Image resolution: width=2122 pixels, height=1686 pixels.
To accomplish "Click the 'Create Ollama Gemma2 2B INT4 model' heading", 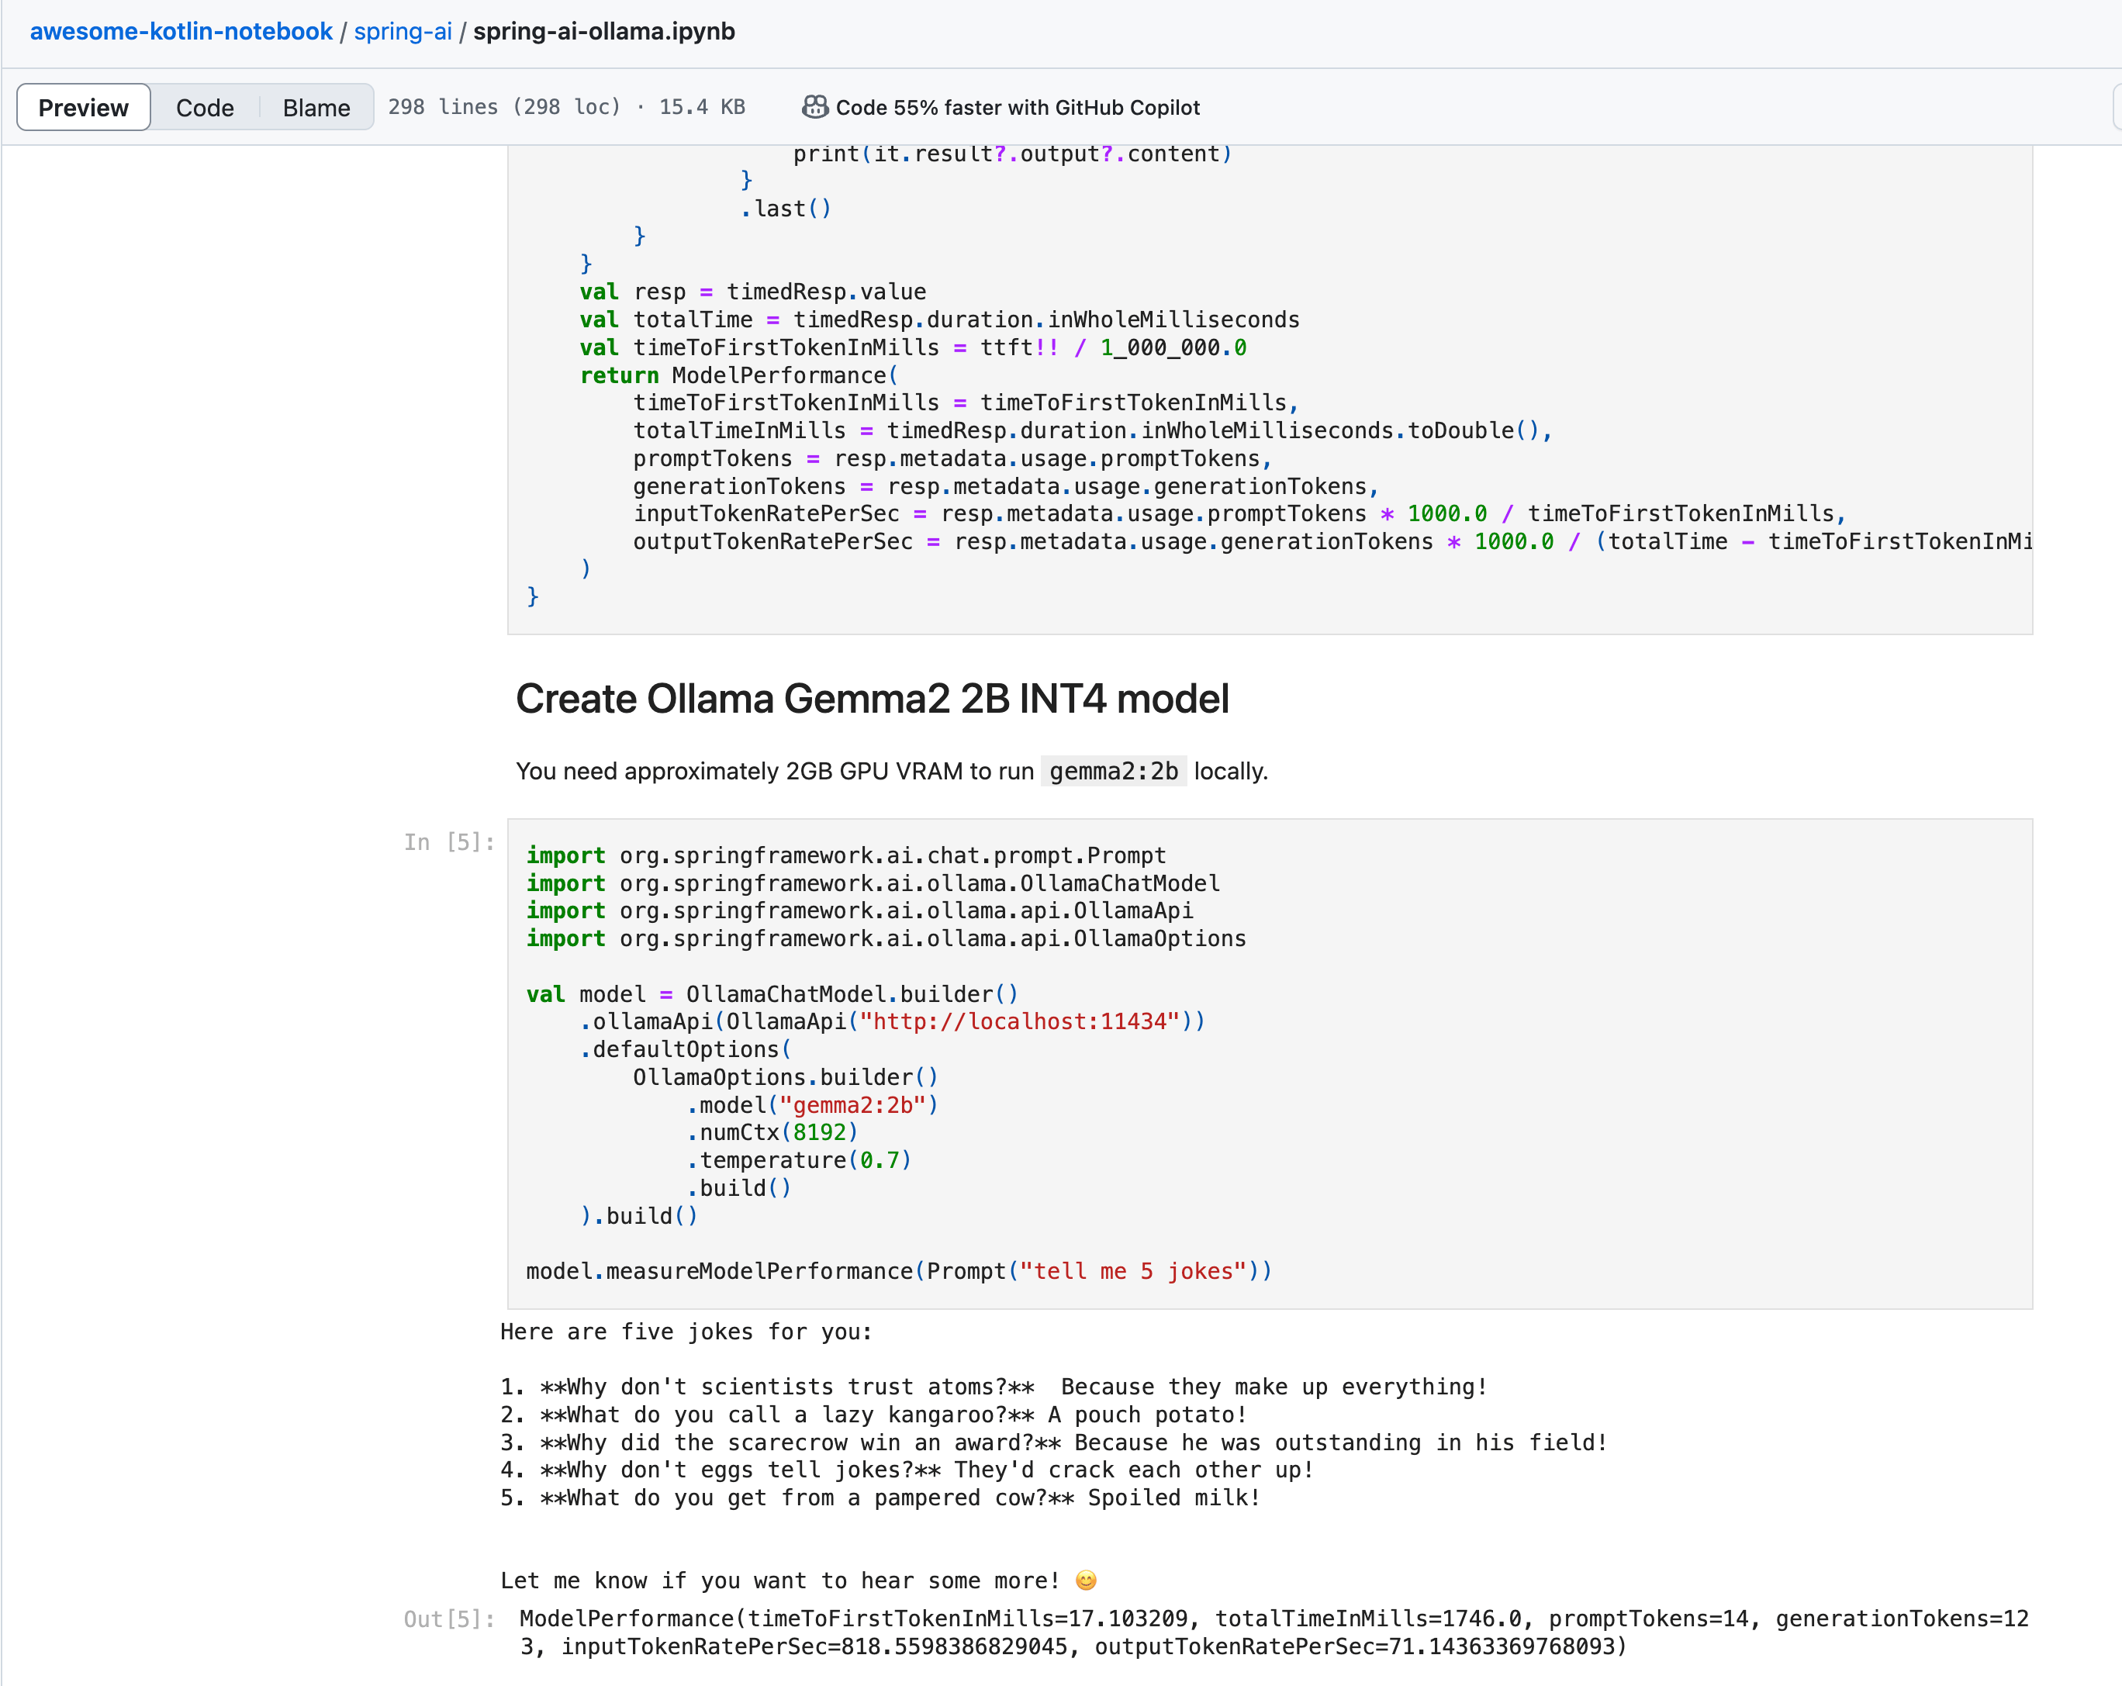I will pos(872,699).
